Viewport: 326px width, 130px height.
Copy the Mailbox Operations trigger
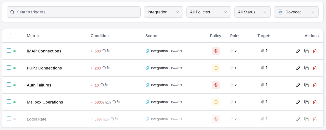pyautogui.click(x=306, y=102)
